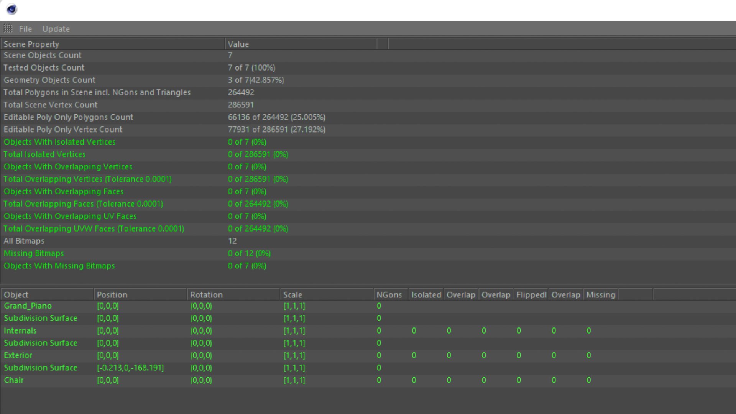Click the Rotation column header
The height and width of the screenshot is (414, 736).
click(233, 295)
